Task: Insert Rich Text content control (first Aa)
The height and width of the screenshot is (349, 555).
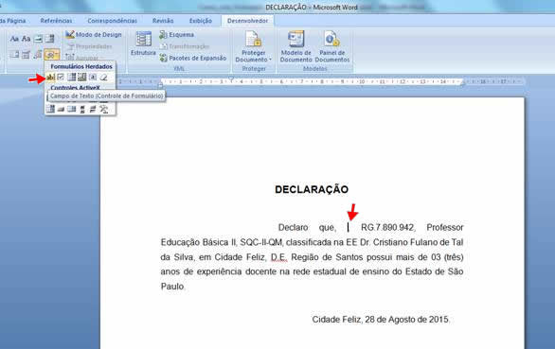Action: [x=14, y=39]
